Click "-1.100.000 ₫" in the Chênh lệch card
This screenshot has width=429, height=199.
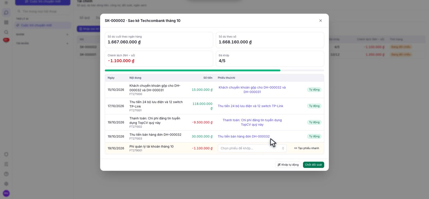[121, 61]
